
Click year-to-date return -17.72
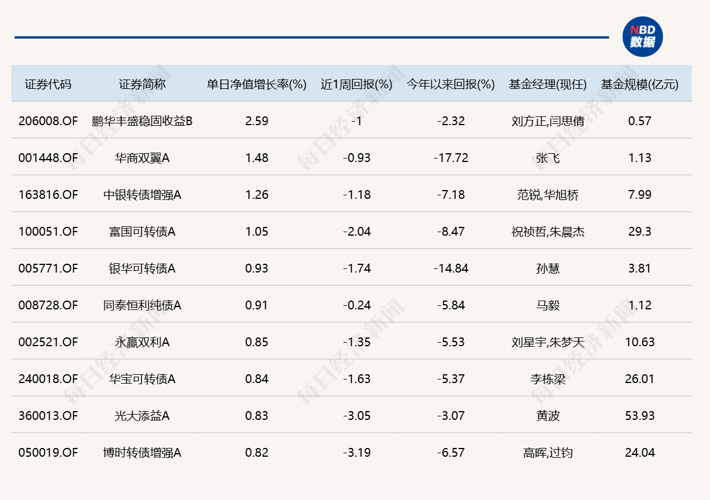coord(451,158)
